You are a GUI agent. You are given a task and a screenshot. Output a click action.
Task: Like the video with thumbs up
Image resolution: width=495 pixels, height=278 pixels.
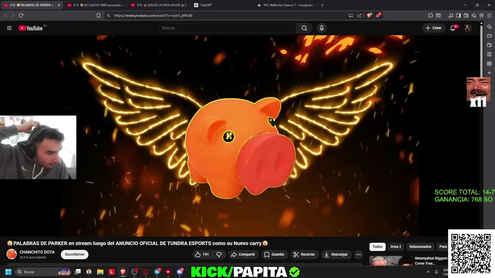202,254
